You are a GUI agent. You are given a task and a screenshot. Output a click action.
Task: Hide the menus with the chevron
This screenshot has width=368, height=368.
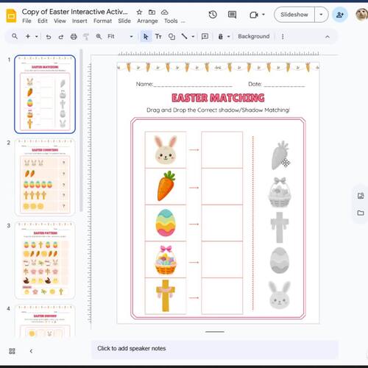328,37
